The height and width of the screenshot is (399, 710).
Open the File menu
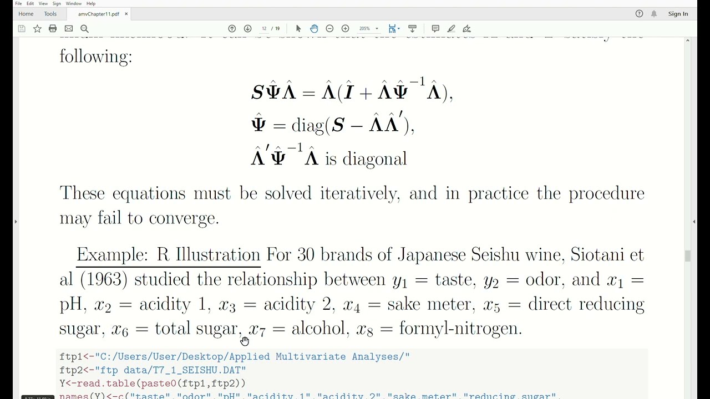(x=18, y=3)
